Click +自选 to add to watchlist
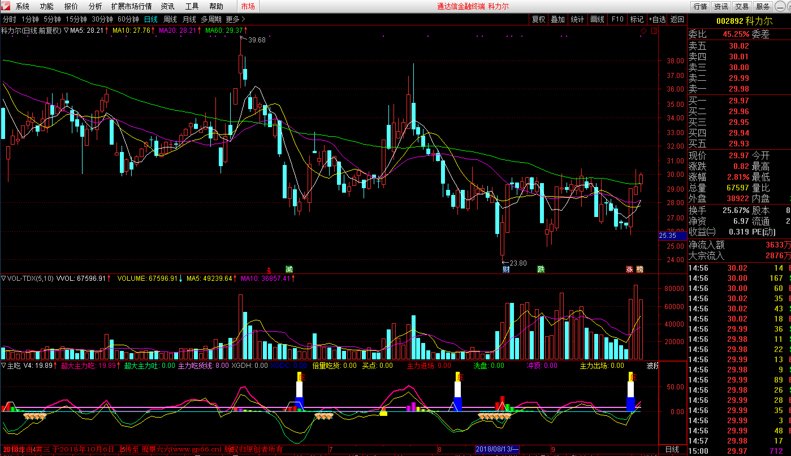791x456 pixels. coord(658,19)
